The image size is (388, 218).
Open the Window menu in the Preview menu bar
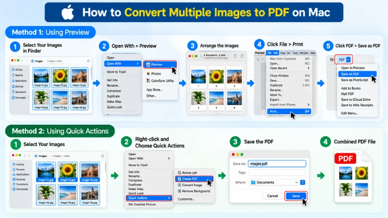[x=304, y=53]
